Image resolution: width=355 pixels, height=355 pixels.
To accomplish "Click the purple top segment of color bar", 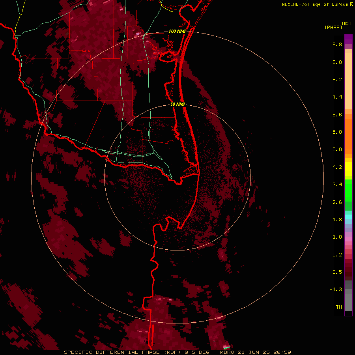I will pos(348,39).
